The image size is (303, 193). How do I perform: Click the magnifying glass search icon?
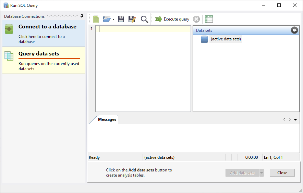point(144,19)
